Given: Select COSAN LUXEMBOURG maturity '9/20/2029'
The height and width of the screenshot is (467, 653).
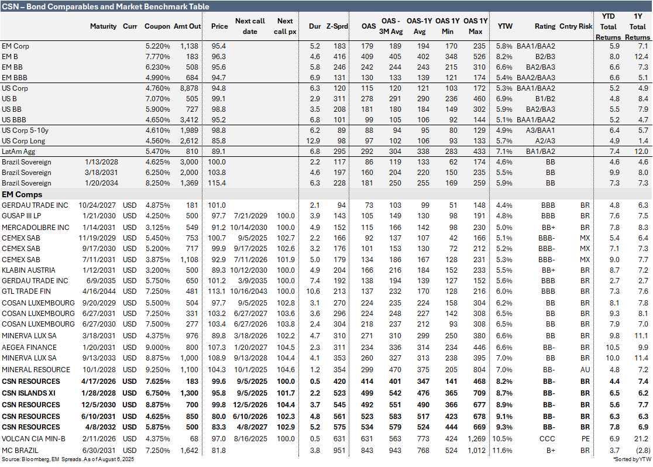Looking at the screenshot, I should (x=99, y=303).
